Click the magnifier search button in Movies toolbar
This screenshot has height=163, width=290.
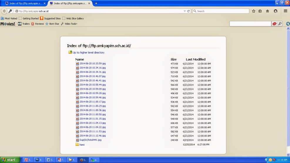click(280, 24)
